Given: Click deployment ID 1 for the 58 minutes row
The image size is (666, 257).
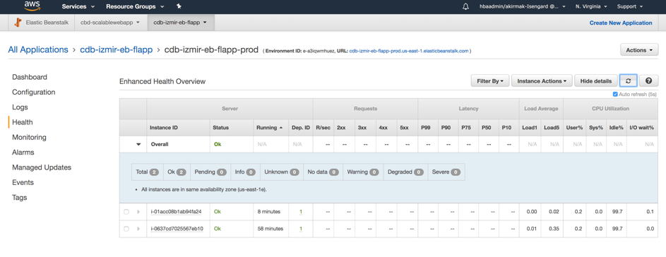Looking at the screenshot, I should (301, 229).
